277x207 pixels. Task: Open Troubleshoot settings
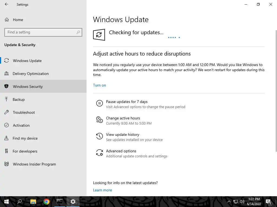(x=43, y=112)
